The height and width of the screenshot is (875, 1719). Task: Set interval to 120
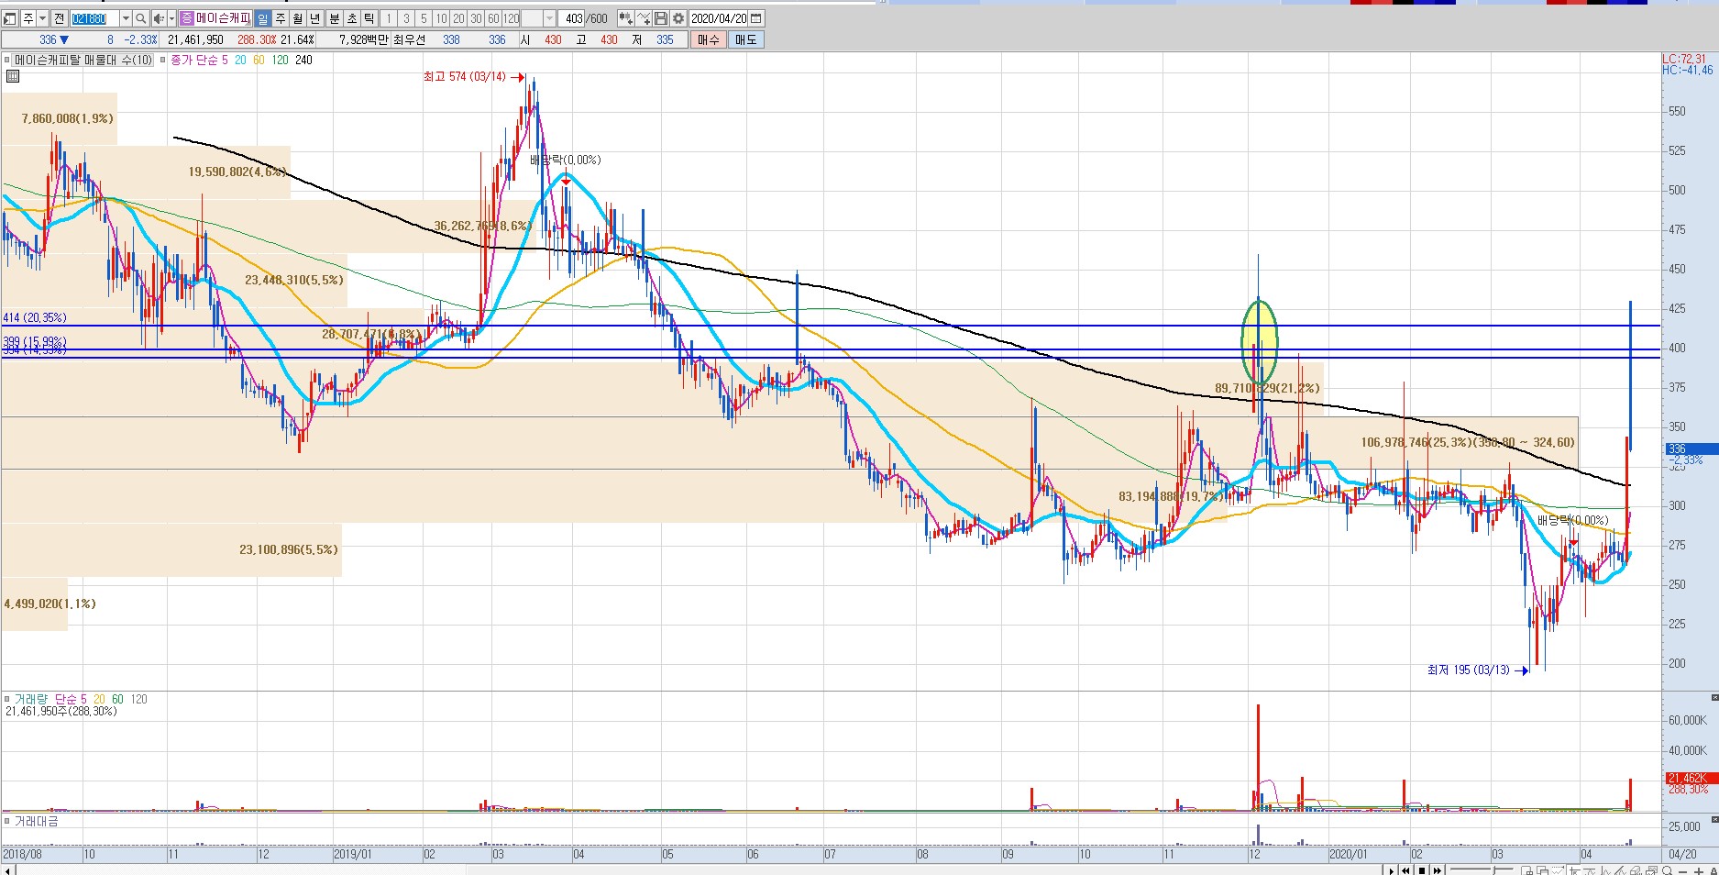click(512, 18)
